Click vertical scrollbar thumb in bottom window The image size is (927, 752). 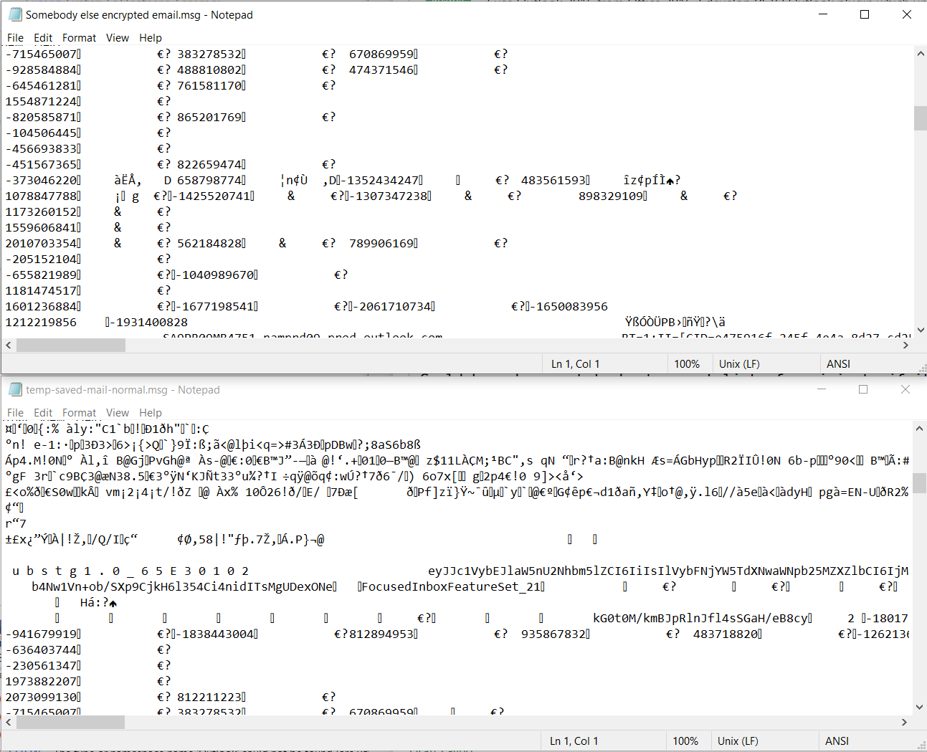coord(919,482)
